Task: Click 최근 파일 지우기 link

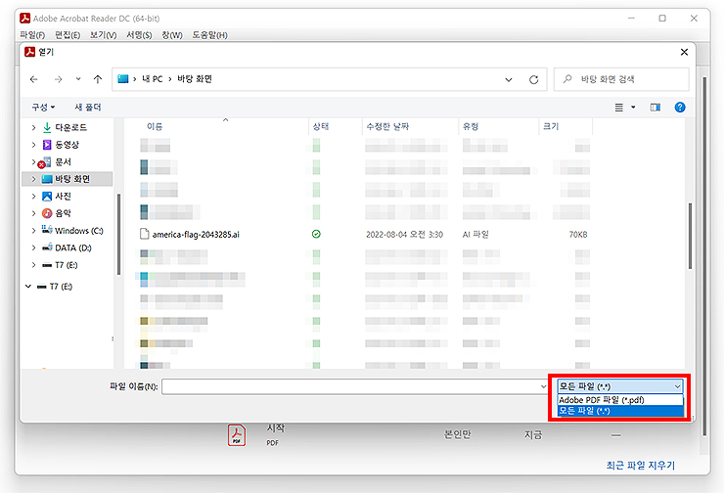Action: click(641, 466)
